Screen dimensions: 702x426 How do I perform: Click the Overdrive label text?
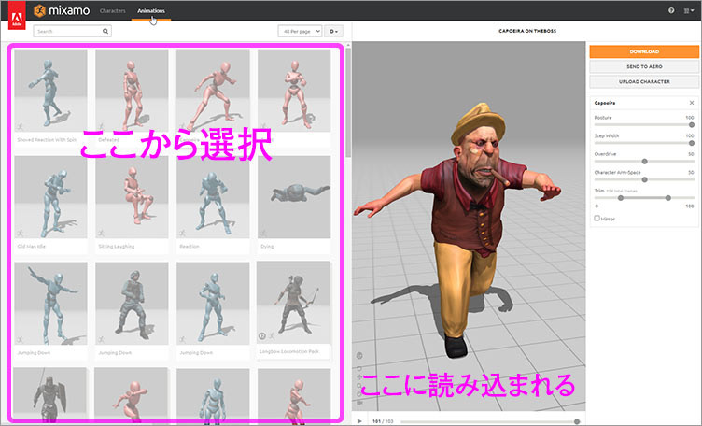(605, 154)
